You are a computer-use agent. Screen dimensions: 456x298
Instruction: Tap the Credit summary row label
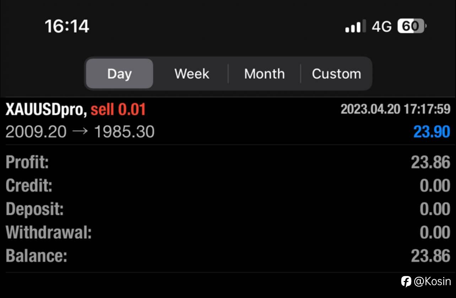(x=29, y=186)
